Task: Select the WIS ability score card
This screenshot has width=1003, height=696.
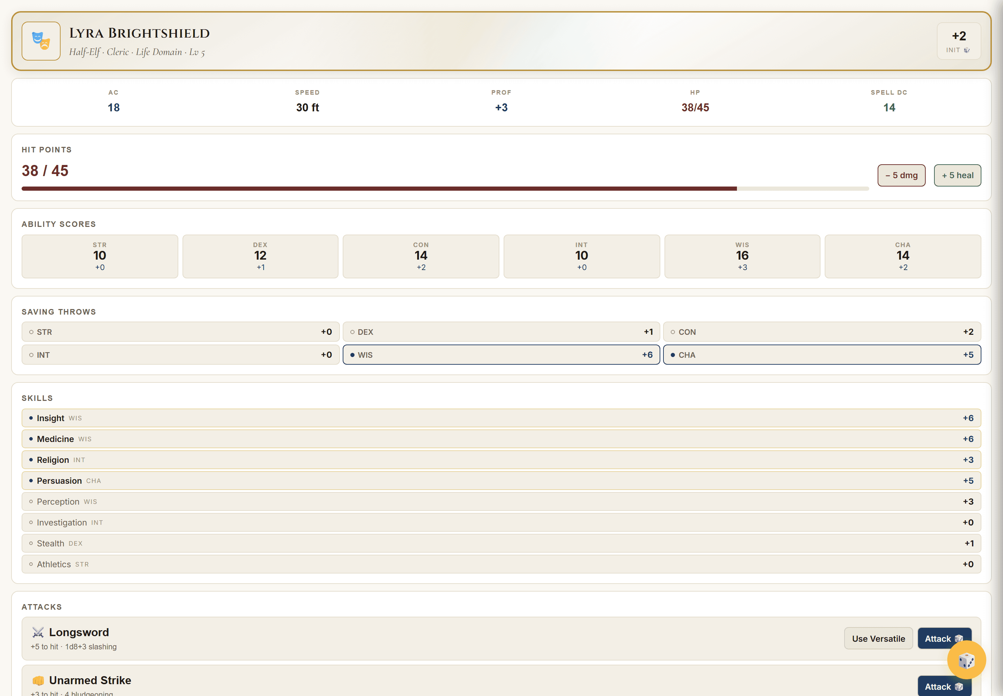Action: (742, 256)
